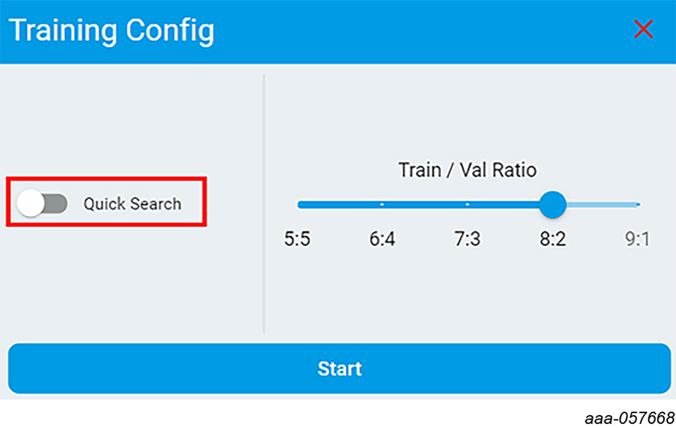676x428 pixels.
Task: Select the 6:4 ratio label
Action: click(x=382, y=239)
